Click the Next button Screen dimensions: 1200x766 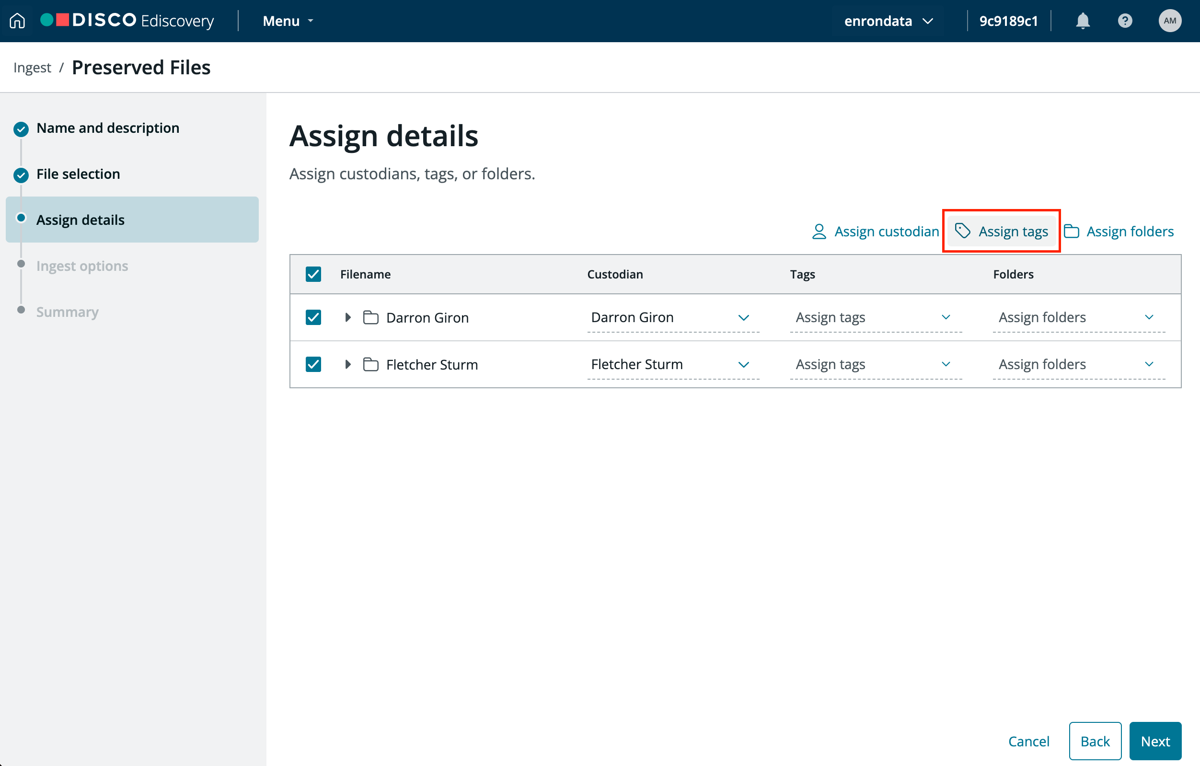(x=1154, y=741)
